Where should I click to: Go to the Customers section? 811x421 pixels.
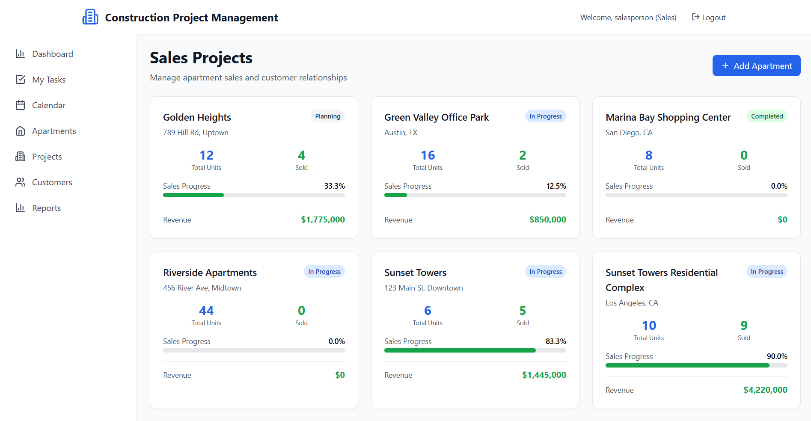pos(52,182)
